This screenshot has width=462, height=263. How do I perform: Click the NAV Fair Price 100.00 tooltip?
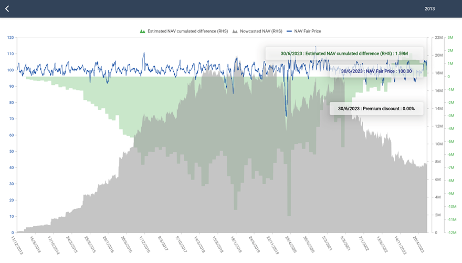376,71
